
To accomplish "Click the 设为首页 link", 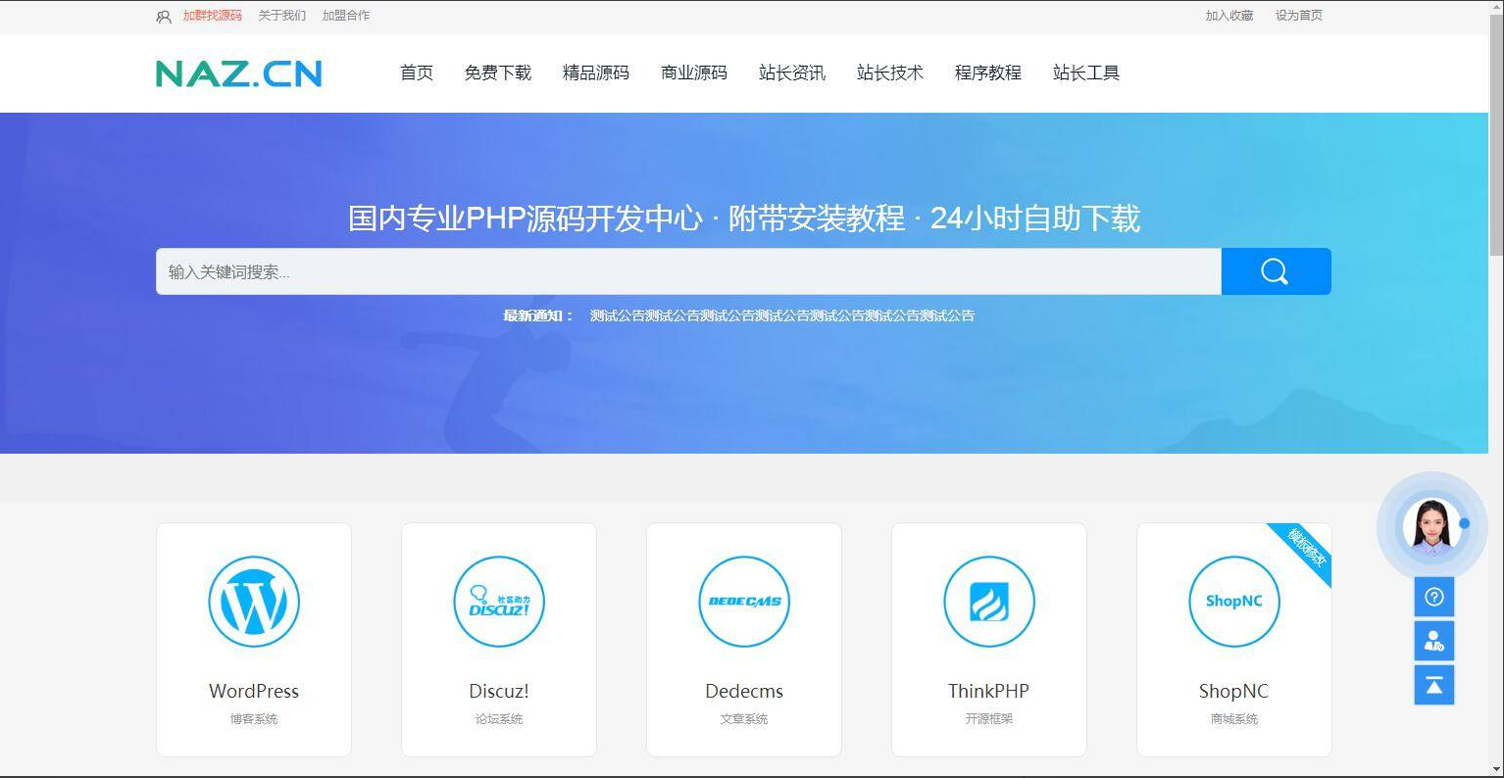I will tap(1298, 16).
